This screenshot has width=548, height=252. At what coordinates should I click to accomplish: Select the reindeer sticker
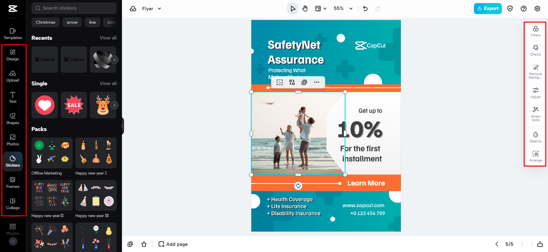click(x=103, y=105)
